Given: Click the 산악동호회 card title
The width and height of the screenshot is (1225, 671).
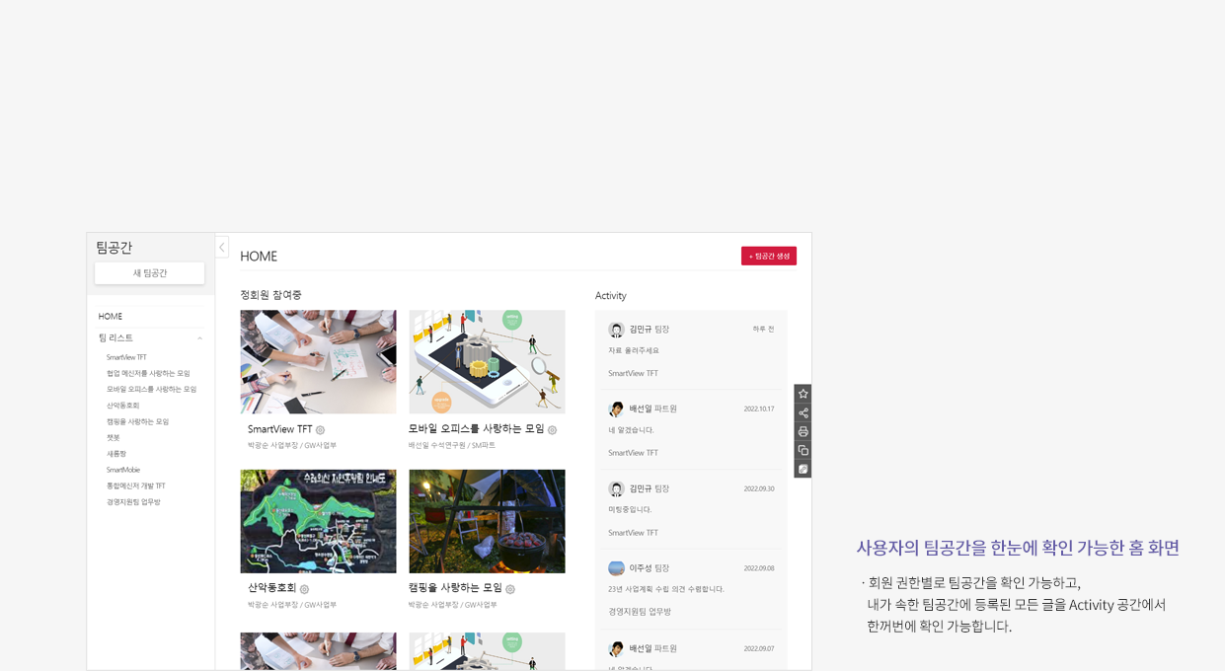Looking at the screenshot, I should (271, 588).
